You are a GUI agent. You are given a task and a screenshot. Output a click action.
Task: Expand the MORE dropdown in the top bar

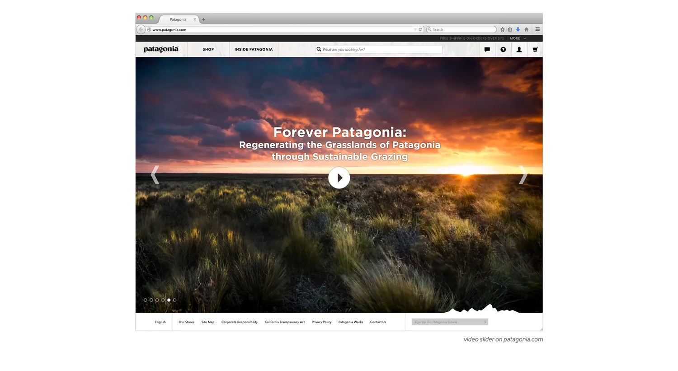(x=518, y=38)
